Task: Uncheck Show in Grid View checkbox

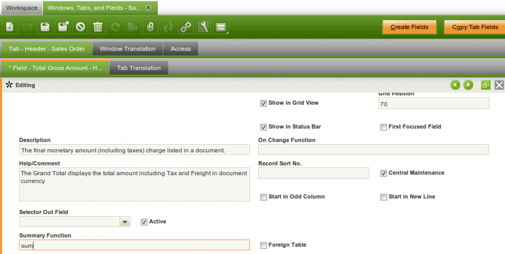Action: pos(263,103)
